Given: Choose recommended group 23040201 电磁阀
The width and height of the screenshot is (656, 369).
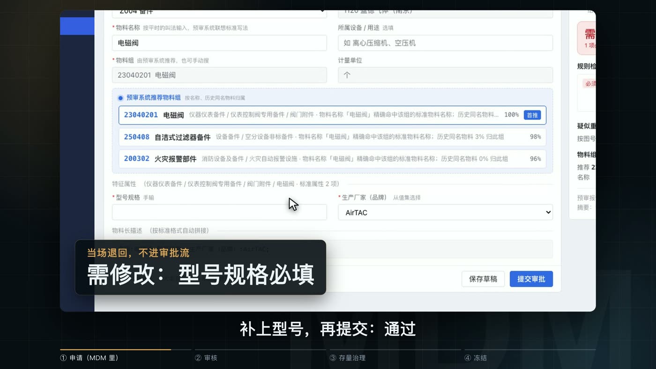Looking at the screenshot, I should 332,115.
